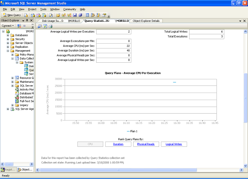248x179 pixels.
Task: Click Object Explorer scroll right arrow
Action: click(x=31, y=164)
